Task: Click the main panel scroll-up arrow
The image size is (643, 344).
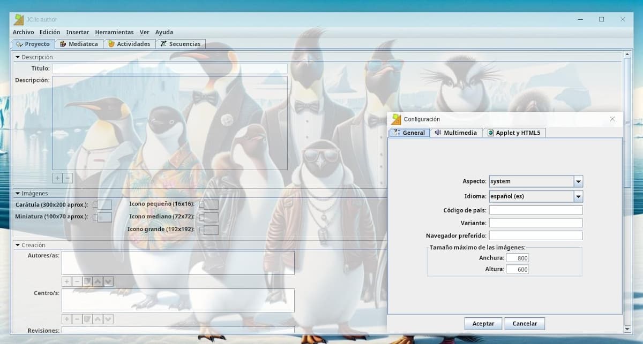Action: tap(627, 55)
